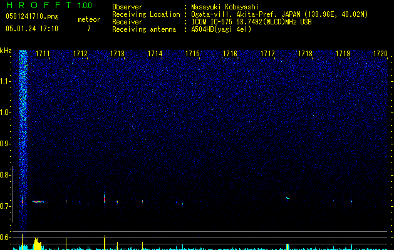Image resolution: width=394 pixels, height=250 pixels.
Task: Click the HROFFT 1.0.0 title text
Action: coord(49,5)
